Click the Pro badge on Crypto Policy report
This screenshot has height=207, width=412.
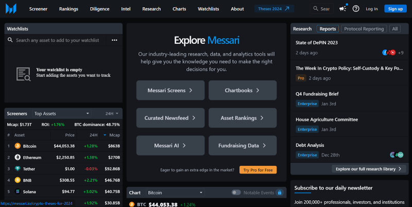[301, 78]
